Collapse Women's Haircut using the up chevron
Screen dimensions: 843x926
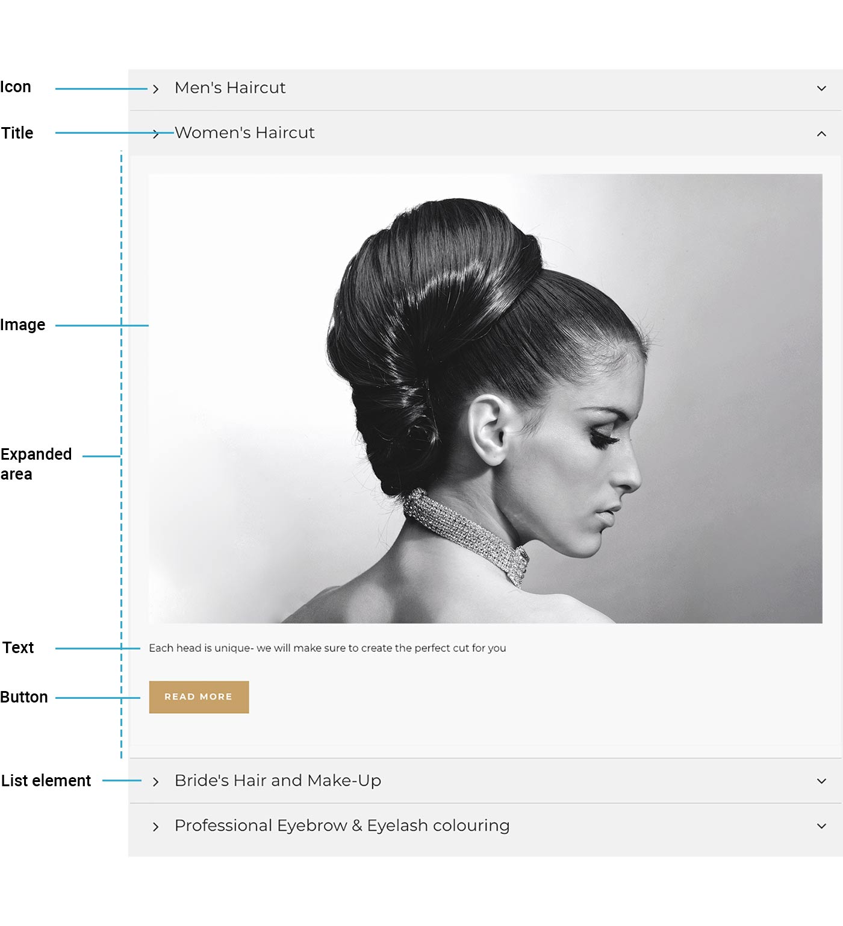click(x=821, y=134)
